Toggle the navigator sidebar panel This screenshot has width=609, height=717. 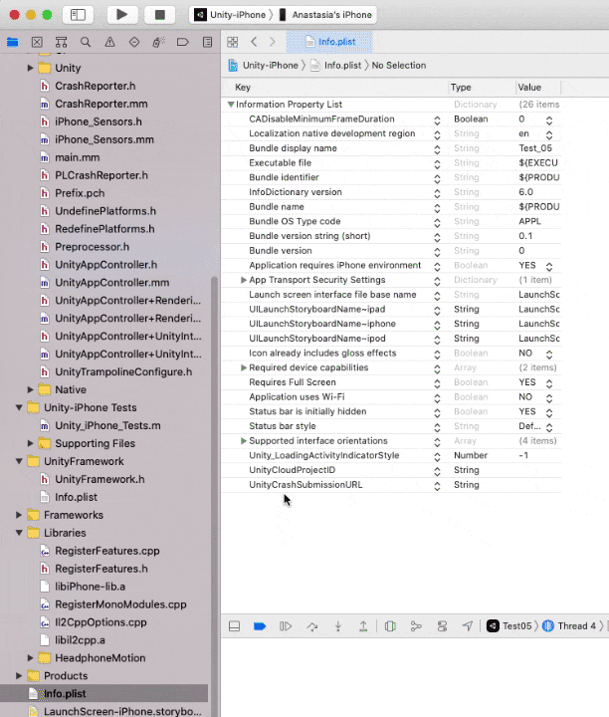(78, 15)
